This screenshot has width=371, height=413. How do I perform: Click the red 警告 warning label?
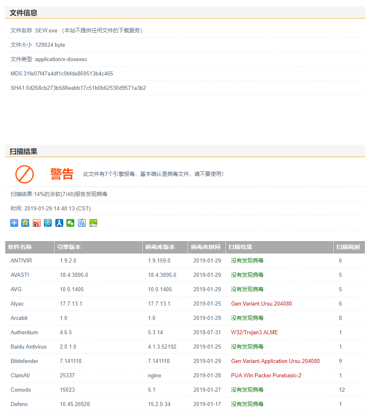point(62,174)
